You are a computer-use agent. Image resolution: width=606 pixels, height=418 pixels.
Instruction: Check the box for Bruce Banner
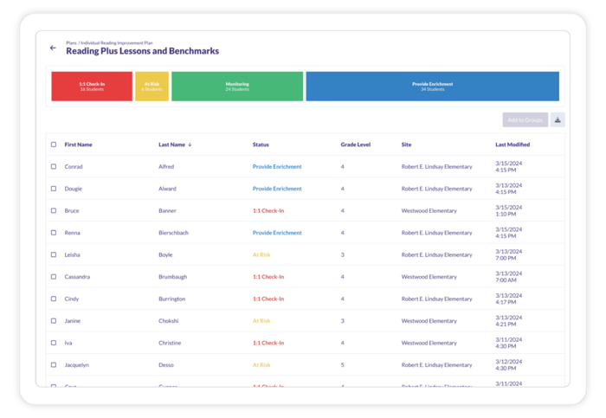click(x=54, y=210)
